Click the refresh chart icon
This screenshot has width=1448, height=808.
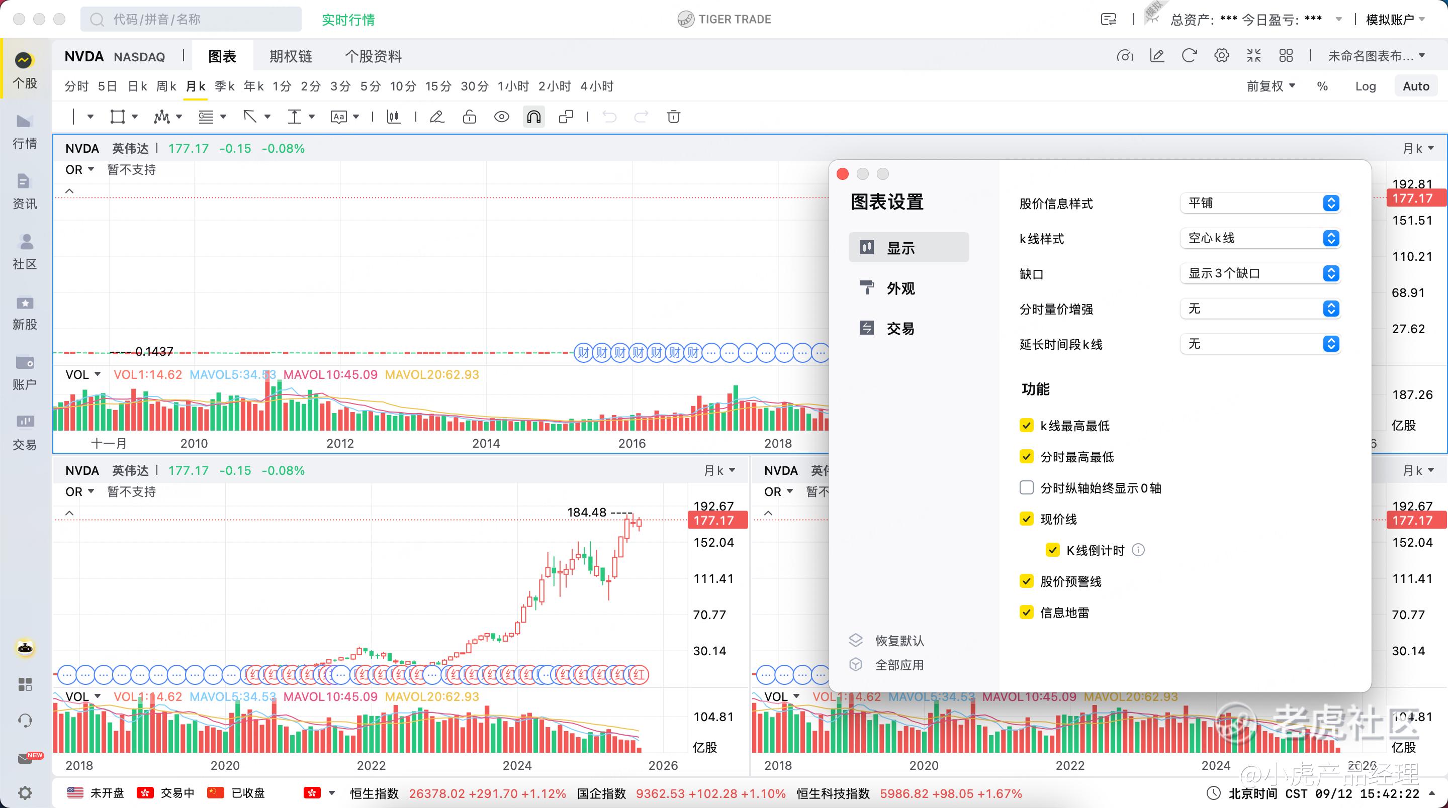click(x=1189, y=56)
